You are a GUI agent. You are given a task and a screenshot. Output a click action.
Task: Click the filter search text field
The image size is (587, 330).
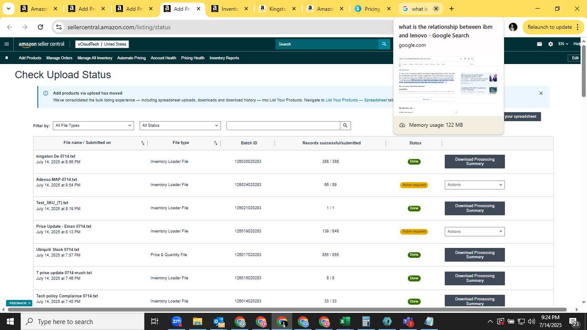click(x=283, y=125)
